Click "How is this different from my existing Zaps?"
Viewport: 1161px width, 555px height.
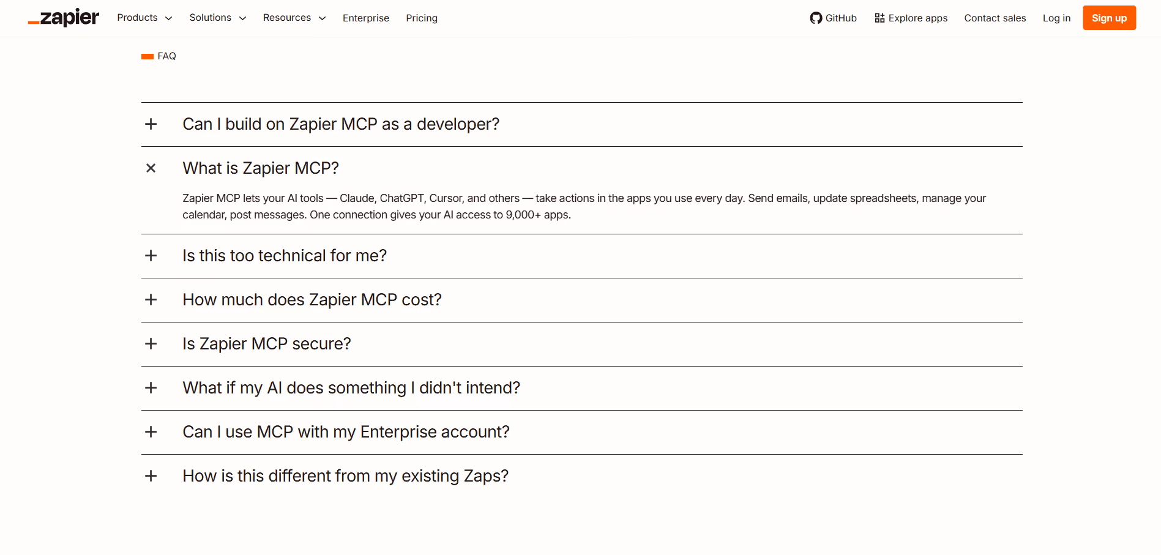[345, 476]
